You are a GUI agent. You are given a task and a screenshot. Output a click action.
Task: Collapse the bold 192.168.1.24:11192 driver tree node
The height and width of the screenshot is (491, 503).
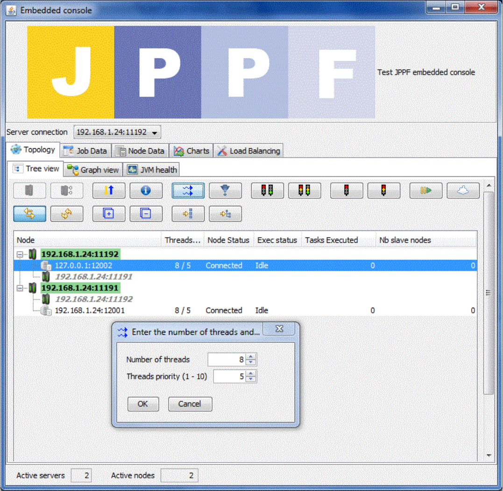pos(20,254)
